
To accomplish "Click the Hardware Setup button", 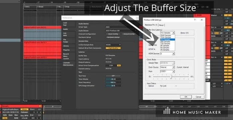I will coord(113,37).
